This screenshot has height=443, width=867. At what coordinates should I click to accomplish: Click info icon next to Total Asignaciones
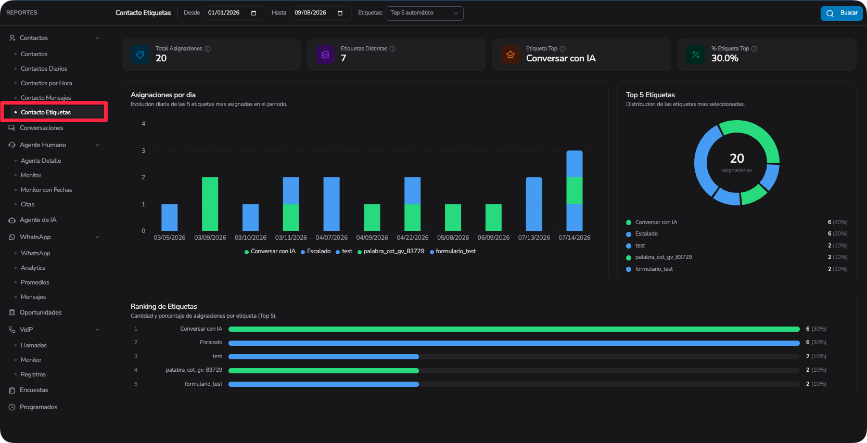coord(208,49)
